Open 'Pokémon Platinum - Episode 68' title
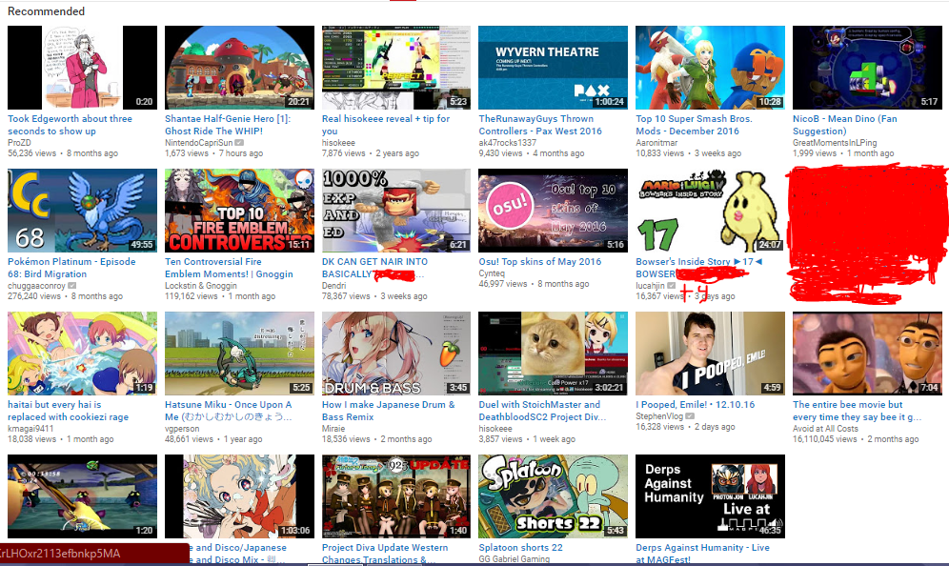The width and height of the screenshot is (949, 566). tap(71, 268)
